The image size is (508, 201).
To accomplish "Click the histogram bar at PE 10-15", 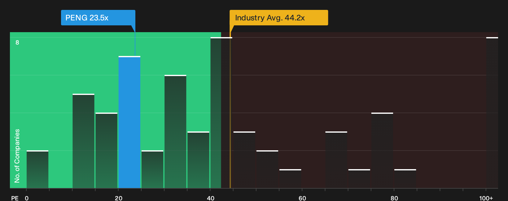I will (83, 141).
